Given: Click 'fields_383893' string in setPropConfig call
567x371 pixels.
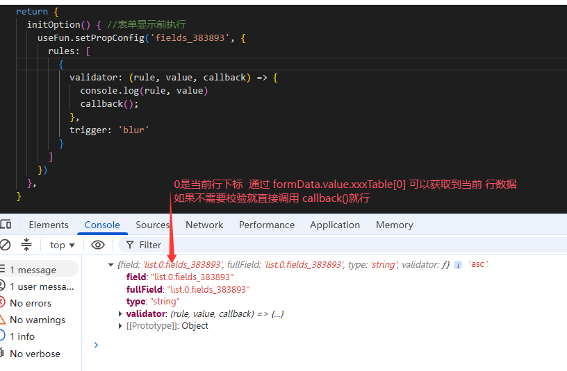Looking at the screenshot, I should point(190,38).
